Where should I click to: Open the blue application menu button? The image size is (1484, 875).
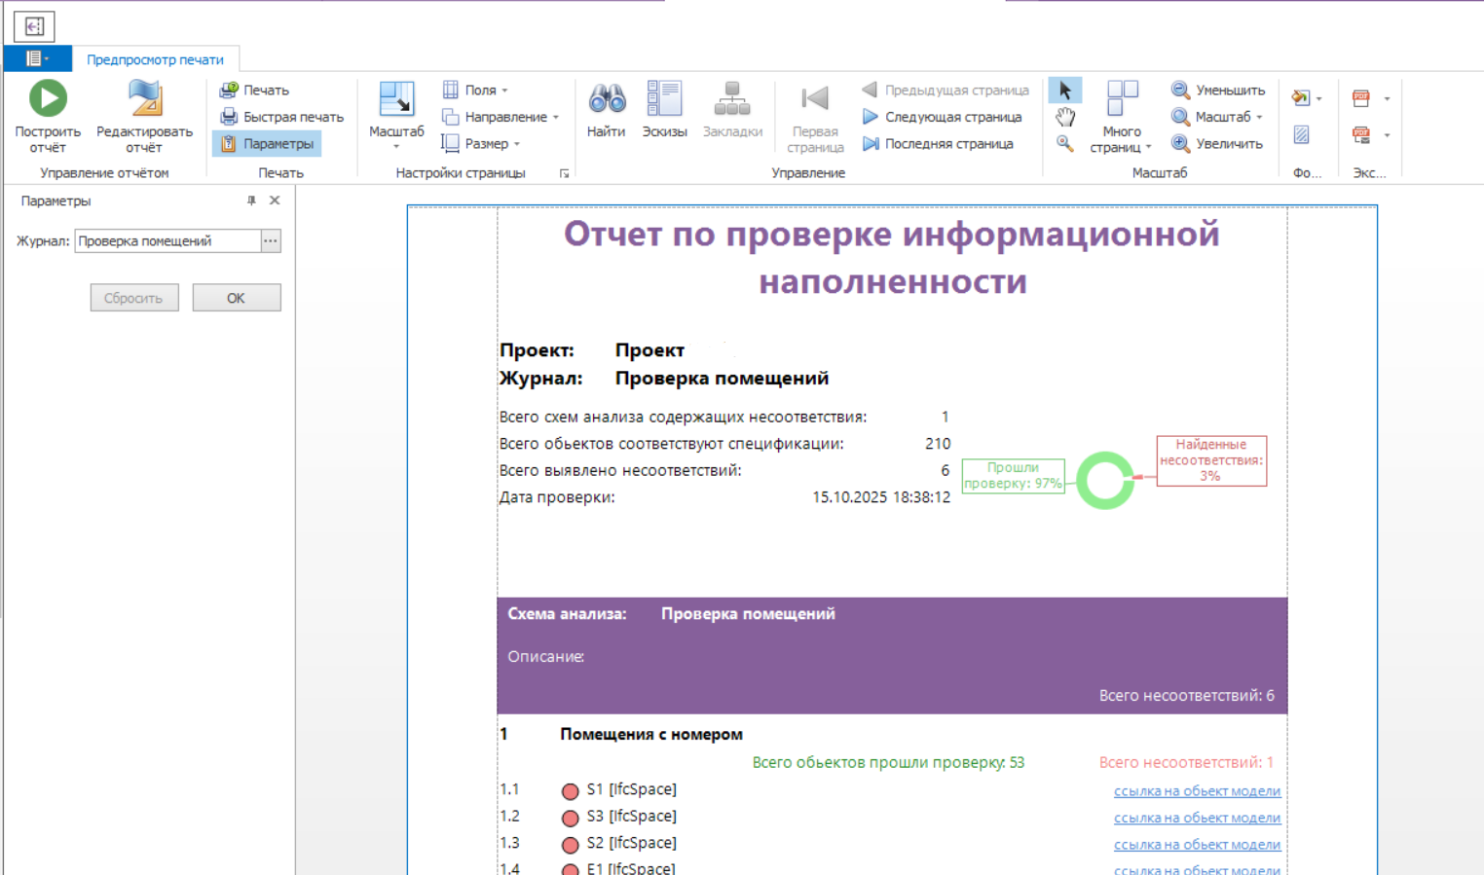(37, 58)
